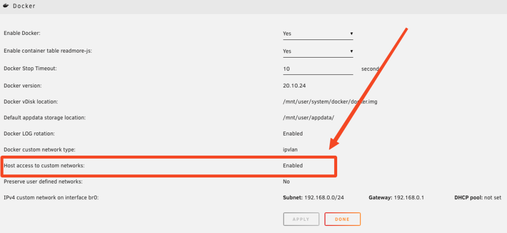Click the Enable Docker label
Viewport: 507px width, 233px height.
coord(22,33)
